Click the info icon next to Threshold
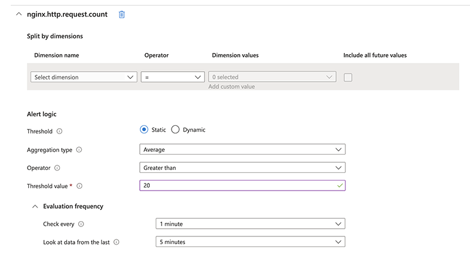This screenshot has height=267, width=470. coord(59,131)
